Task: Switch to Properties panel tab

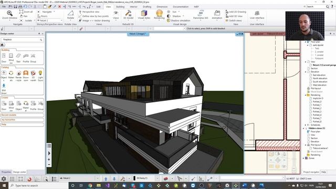Action: pos(6,172)
